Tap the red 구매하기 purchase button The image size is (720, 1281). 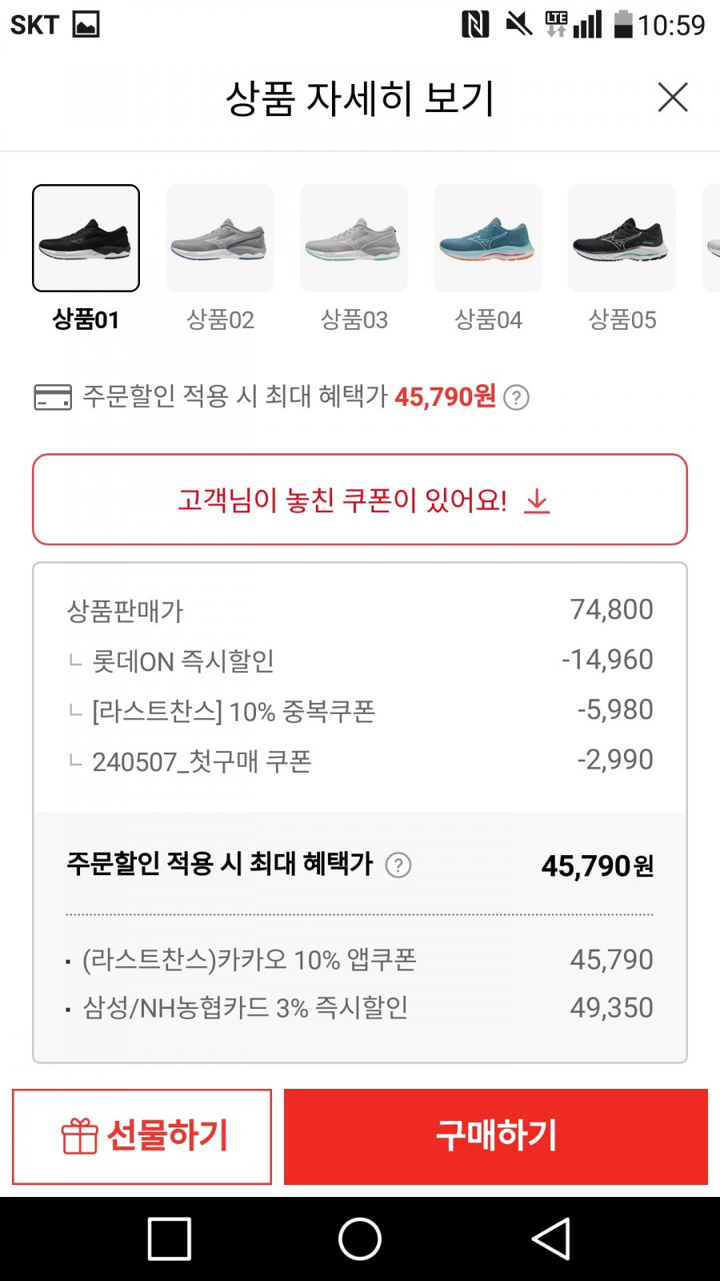point(496,1136)
